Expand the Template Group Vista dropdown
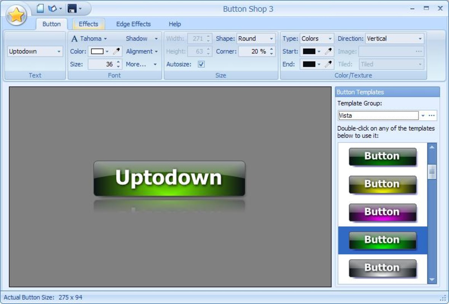This screenshot has height=304, width=449. [x=423, y=116]
